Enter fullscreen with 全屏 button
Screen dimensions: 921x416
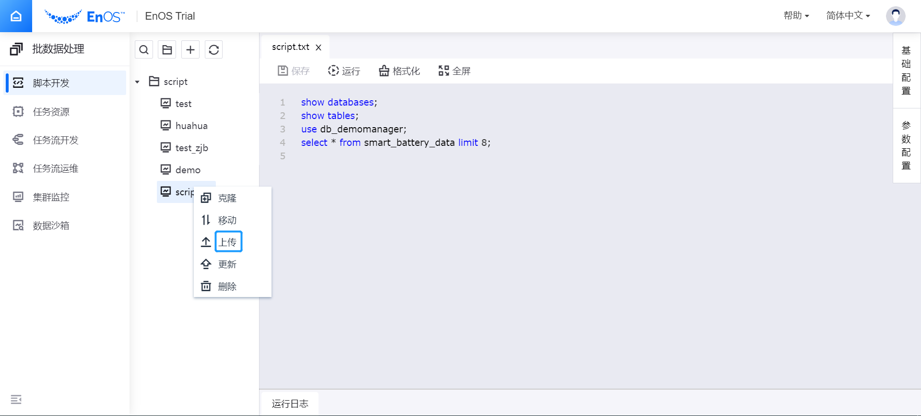(x=454, y=71)
